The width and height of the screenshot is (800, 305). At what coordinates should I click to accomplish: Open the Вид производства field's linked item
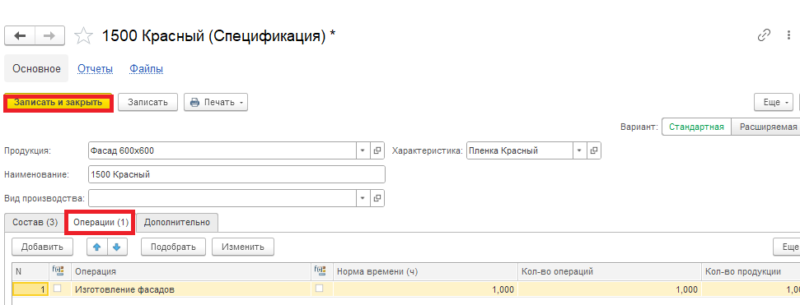point(377,198)
